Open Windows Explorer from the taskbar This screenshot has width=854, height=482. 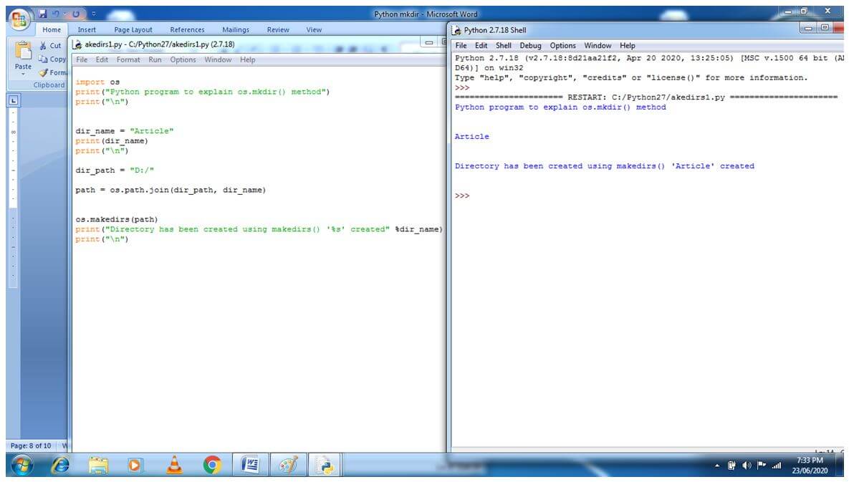[x=98, y=466]
